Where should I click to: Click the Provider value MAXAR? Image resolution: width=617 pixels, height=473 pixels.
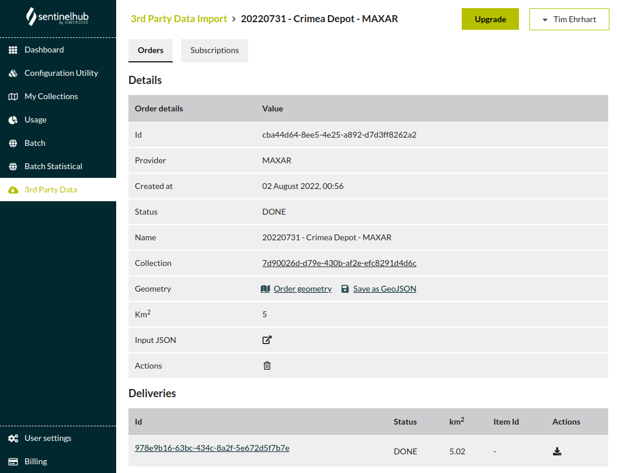pyautogui.click(x=277, y=160)
